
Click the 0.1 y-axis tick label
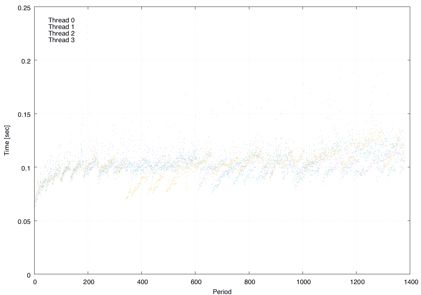(25, 168)
